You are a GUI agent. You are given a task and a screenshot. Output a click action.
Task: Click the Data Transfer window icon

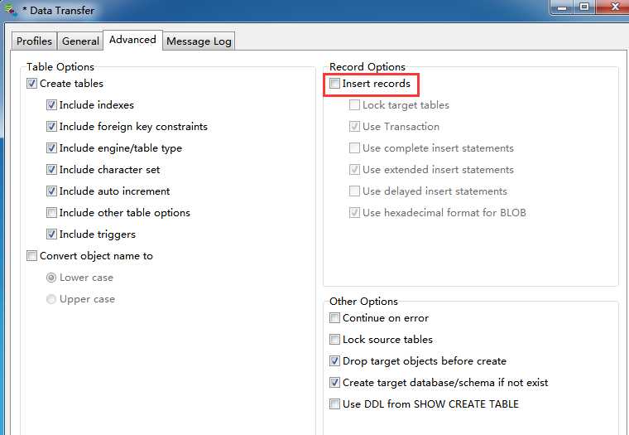11,10
